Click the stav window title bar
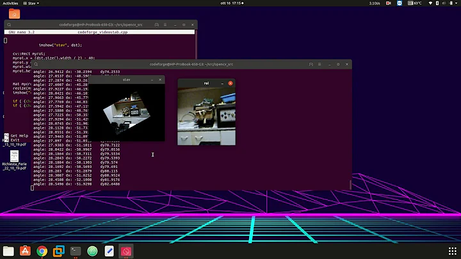Screen dimensions: 461x259 (x=126, y=79)
